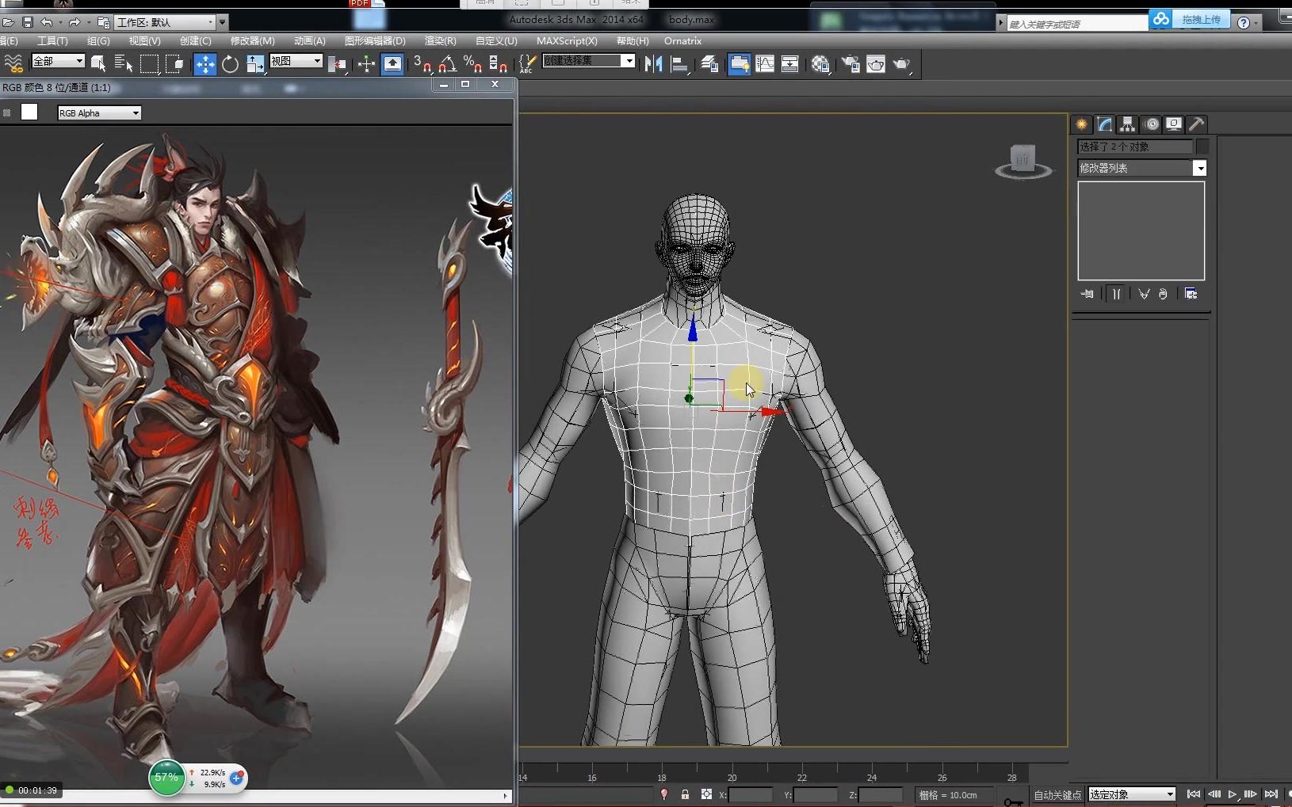
Task: Open RGB Alpha channel dropdown
Action: (99, 113)
